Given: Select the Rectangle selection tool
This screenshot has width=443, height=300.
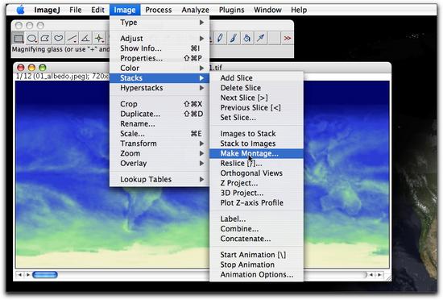Looking at the screenshot, I should click(19, 39).
